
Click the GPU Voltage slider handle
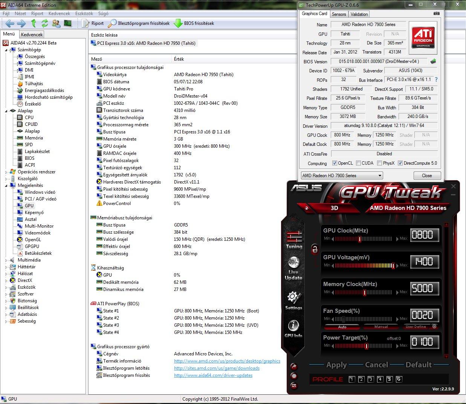click(x=393, y=266)
